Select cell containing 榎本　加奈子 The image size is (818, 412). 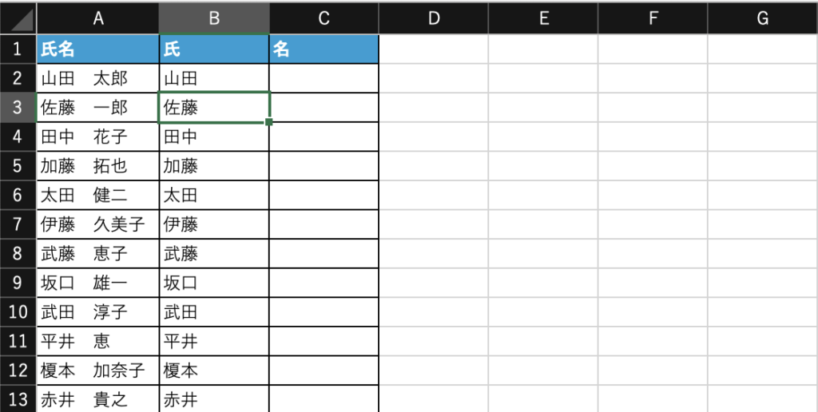click(98, 370)
